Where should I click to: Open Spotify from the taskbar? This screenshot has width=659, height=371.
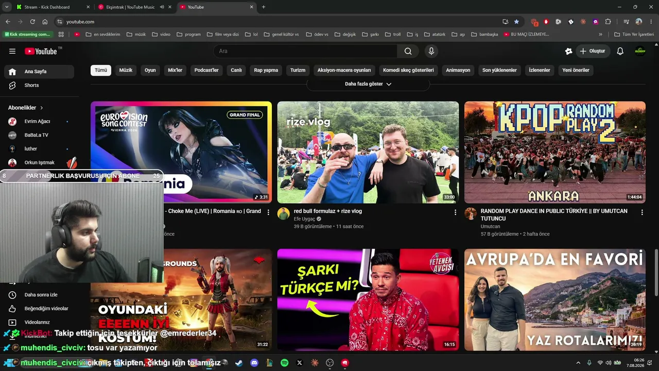[x=285, y=363]
